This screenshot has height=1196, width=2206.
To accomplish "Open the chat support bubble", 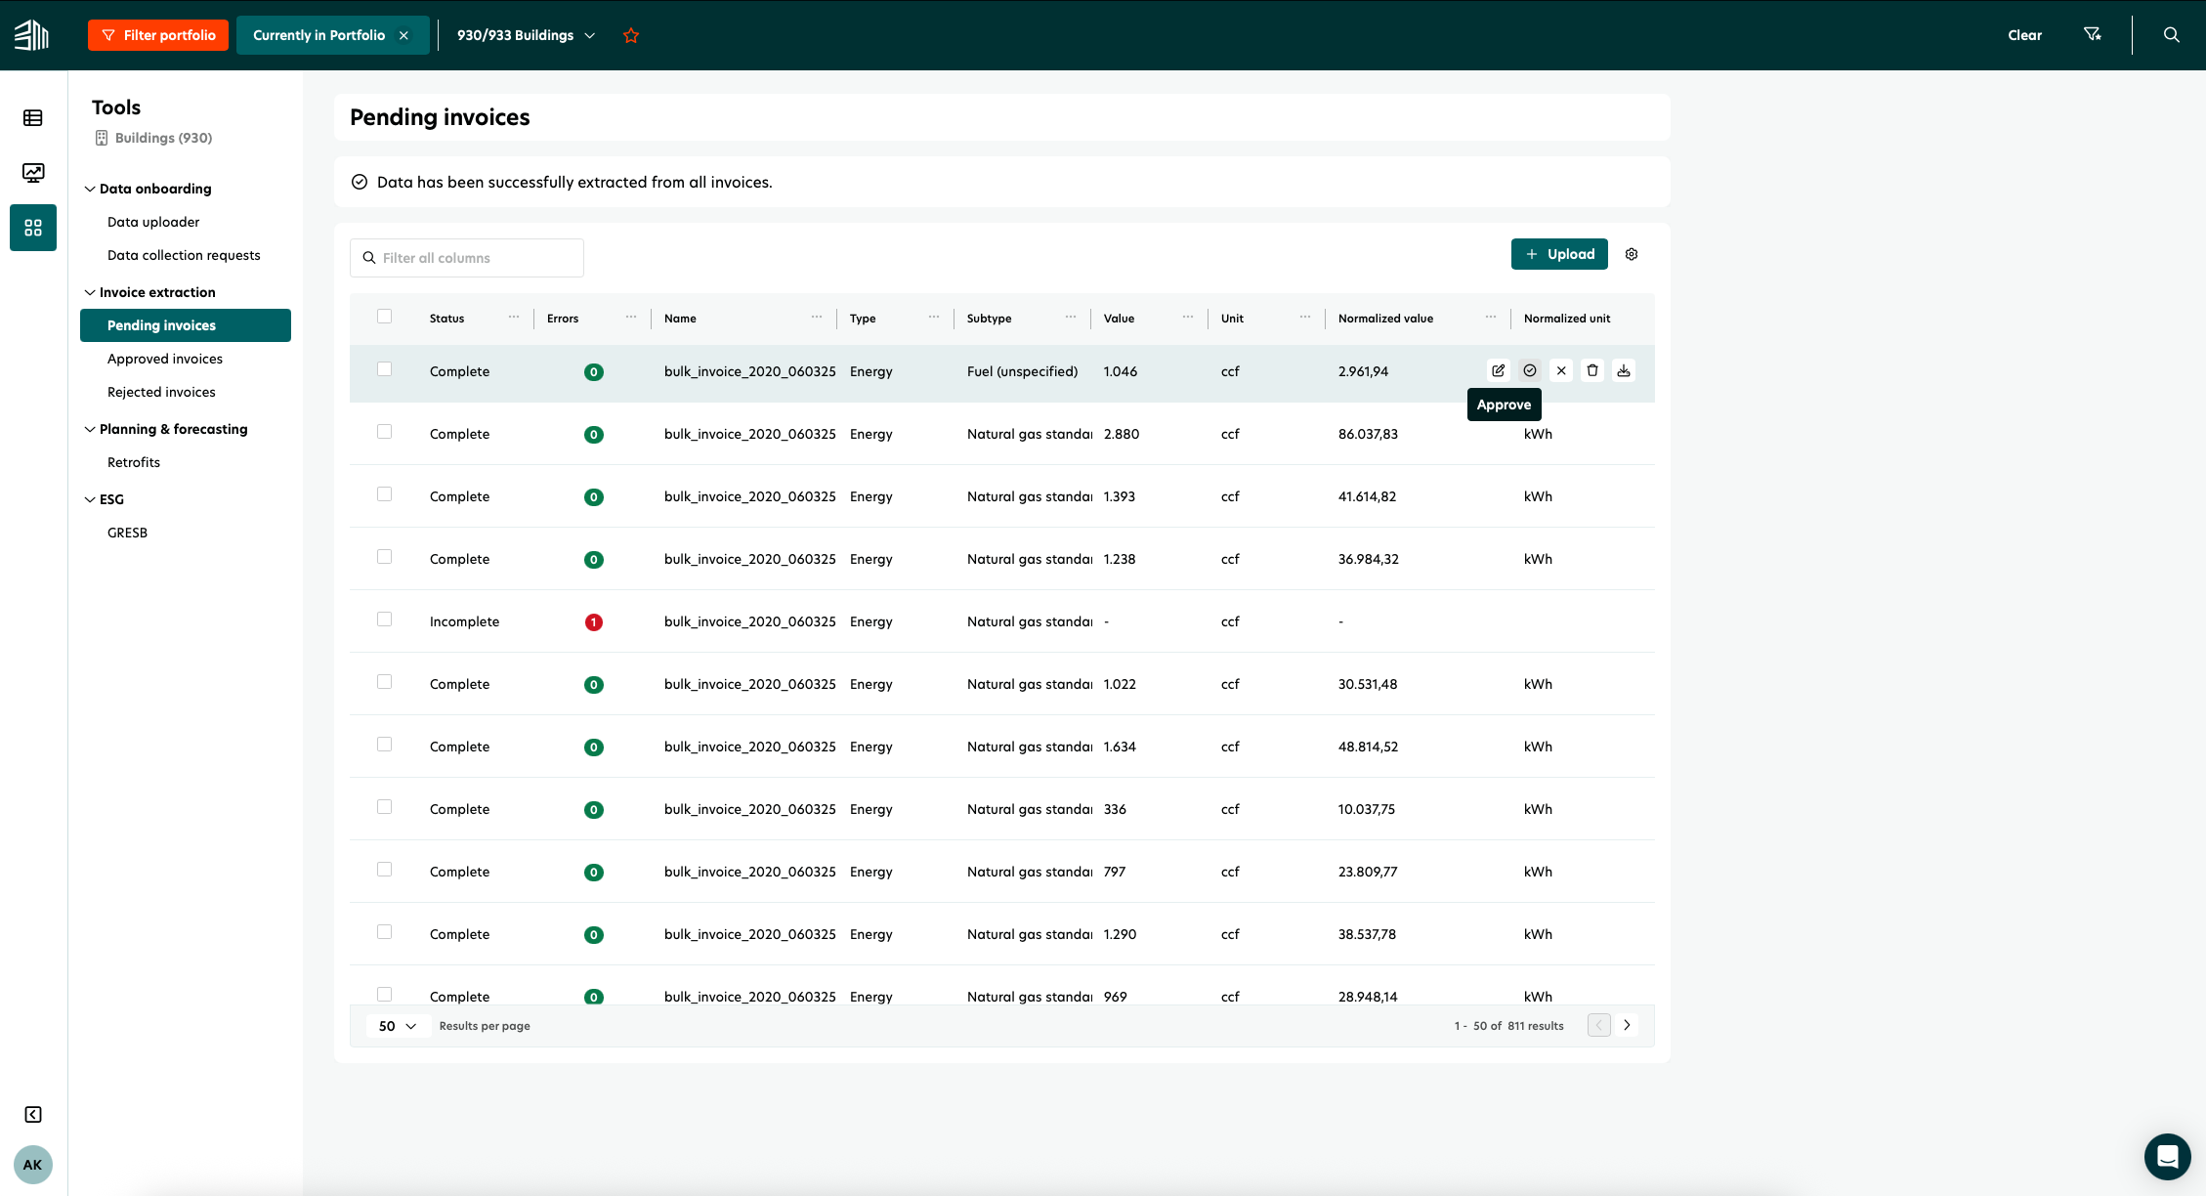I will [x=2168, y=1157].
